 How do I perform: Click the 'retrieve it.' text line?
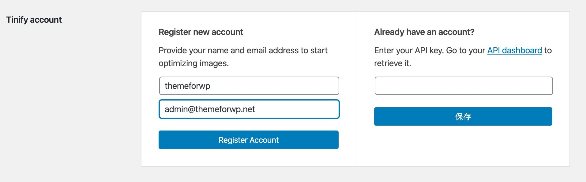[x=393, y=63]
